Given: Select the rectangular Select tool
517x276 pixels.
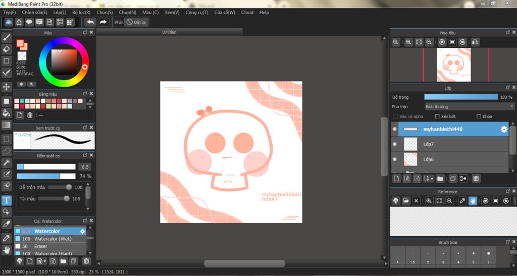Looking at the screenshot, I should (6, 139).
